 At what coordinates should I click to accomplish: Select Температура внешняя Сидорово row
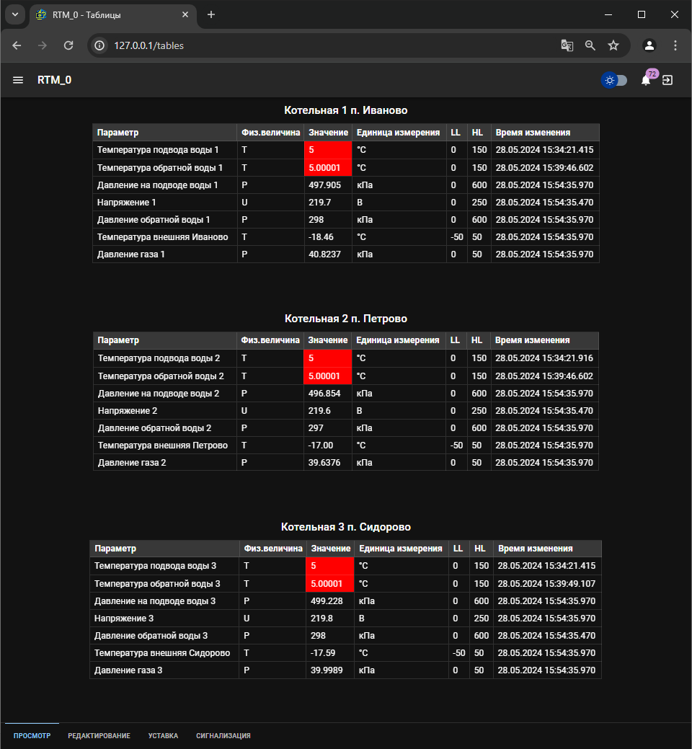[x=346, y=653]
